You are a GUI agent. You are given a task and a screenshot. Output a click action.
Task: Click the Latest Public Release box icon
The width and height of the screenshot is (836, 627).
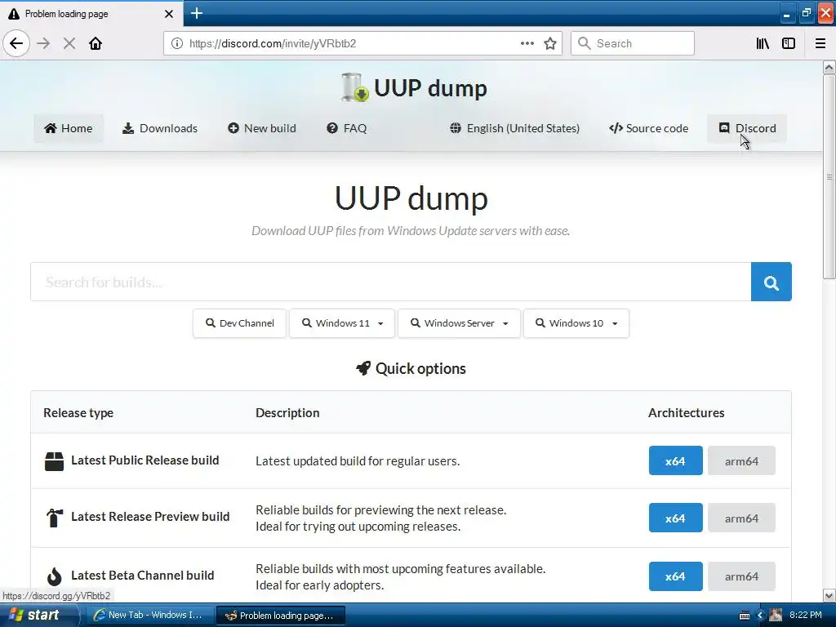point(54,461)
